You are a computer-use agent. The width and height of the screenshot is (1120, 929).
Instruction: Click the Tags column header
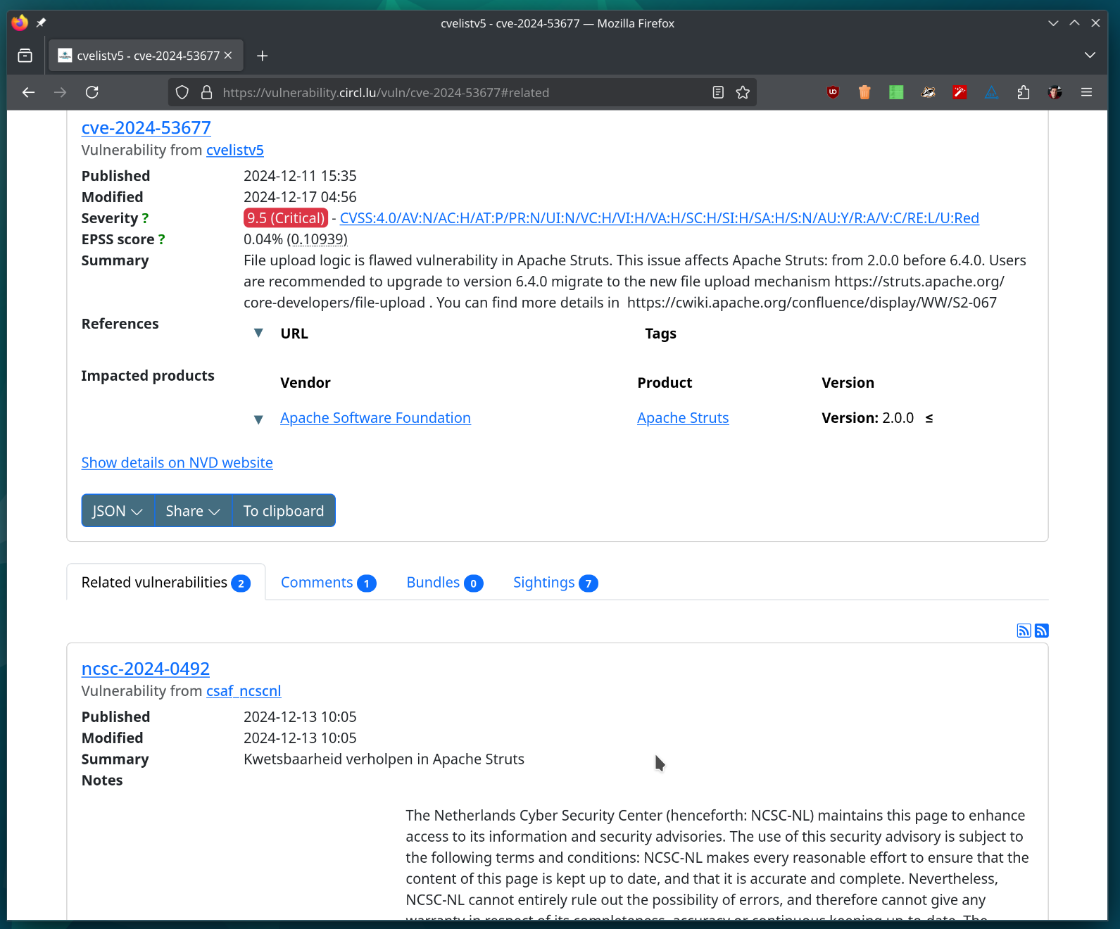(660, 334)
